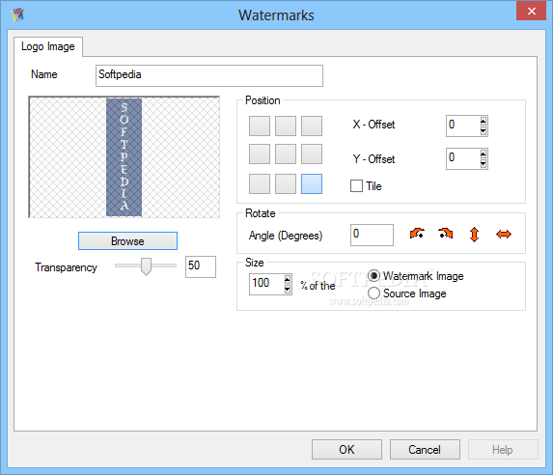Enable the Tile checkbox
Image resolution: width=553 pixels, height=475 pixels.
coord(356,186)
